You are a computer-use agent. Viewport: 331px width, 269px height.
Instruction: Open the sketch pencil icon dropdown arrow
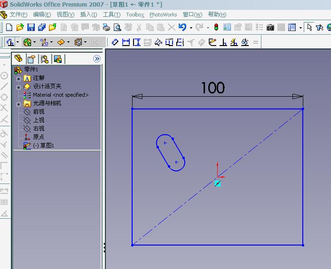click(51, 42)
